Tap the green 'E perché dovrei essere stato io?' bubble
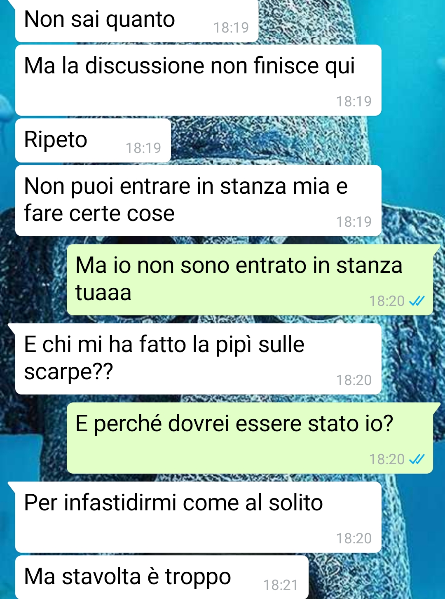The image size is (445, 599). point(250,438)
